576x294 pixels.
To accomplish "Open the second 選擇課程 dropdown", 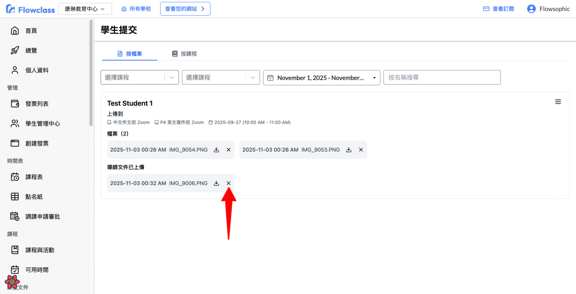I will 220,78.
